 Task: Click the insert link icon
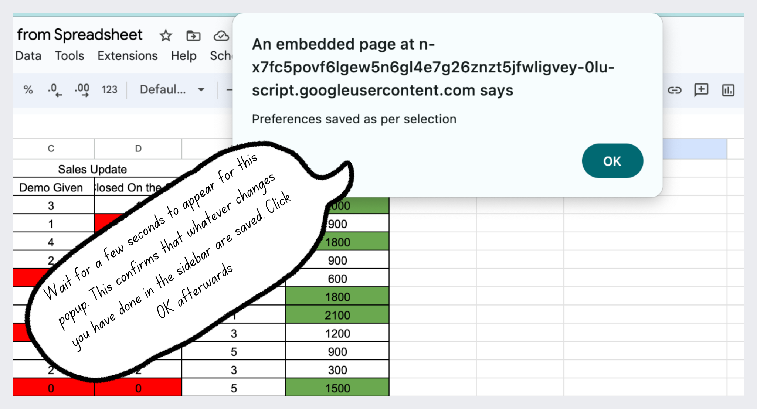pos(674,90)
